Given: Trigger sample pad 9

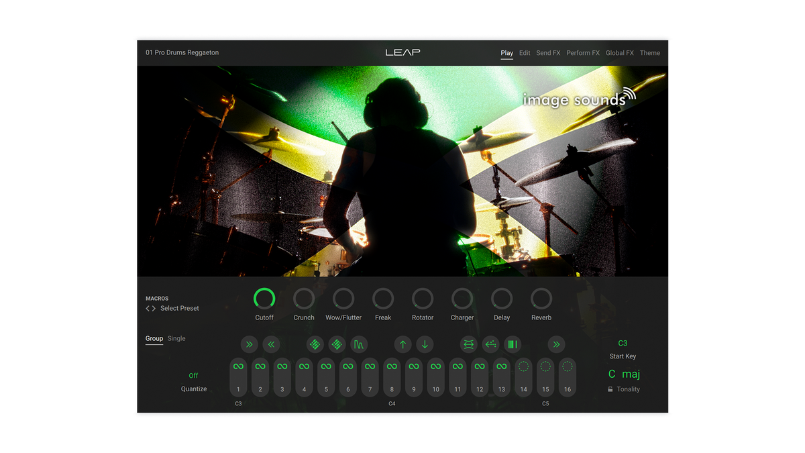Looking at the screenshot, I should [x=413, y=377].
